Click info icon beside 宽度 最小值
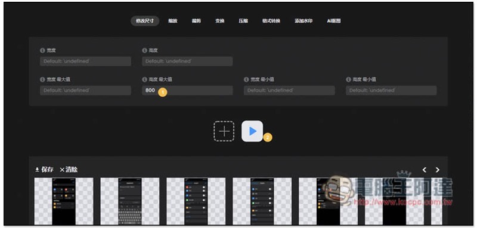 pos(246,80)
